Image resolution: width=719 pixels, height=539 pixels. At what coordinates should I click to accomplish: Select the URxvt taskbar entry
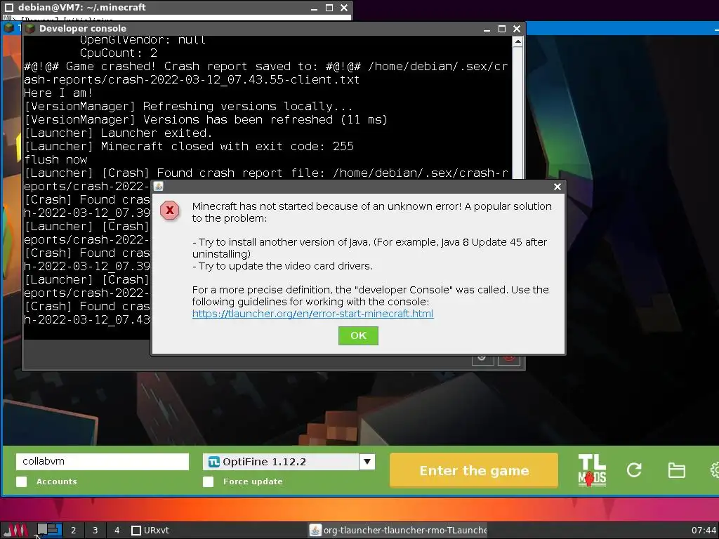[150, 531]
